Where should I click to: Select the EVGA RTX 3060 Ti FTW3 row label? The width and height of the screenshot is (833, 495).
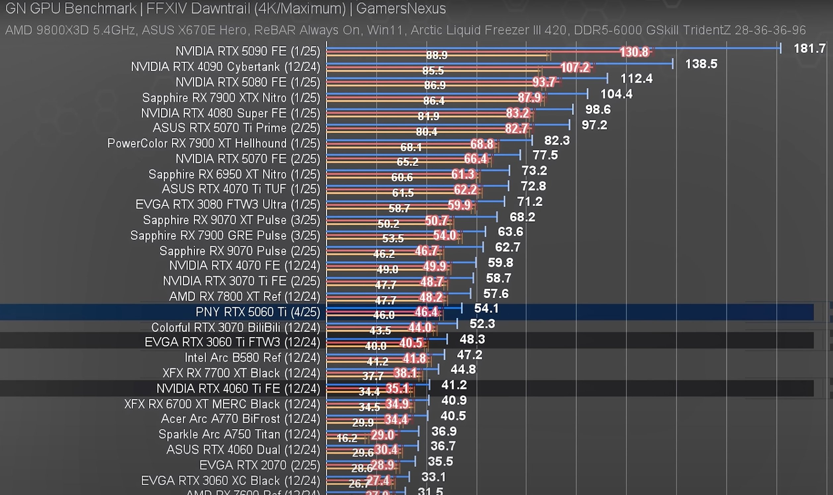232,342
